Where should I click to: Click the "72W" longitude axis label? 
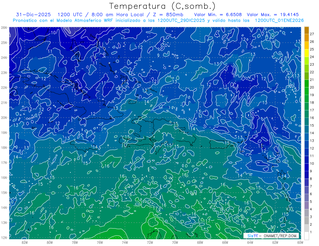coord(150,242)
